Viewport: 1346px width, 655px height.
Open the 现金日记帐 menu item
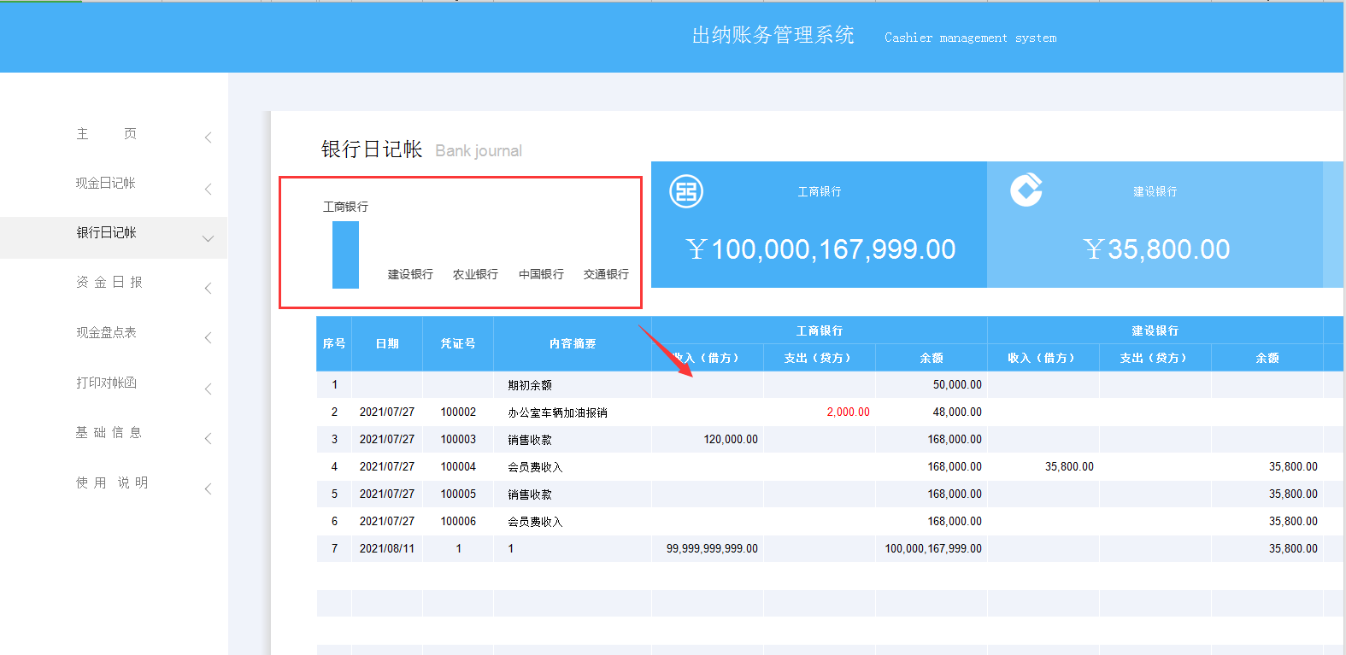[x=106, y=184]
